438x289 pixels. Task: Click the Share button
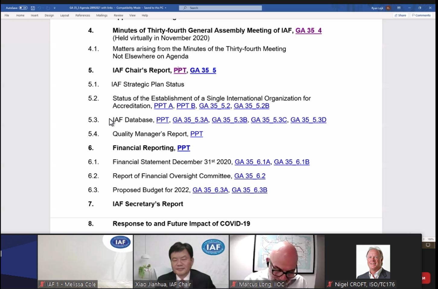click(401, 15)
